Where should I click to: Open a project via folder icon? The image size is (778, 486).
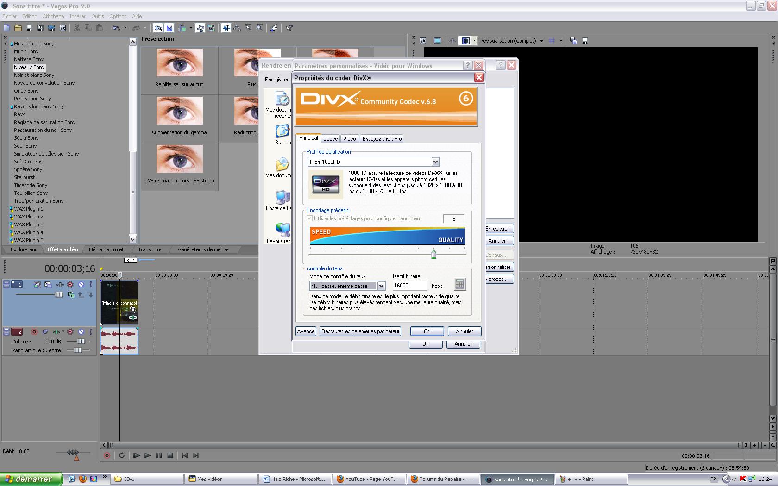18,28
